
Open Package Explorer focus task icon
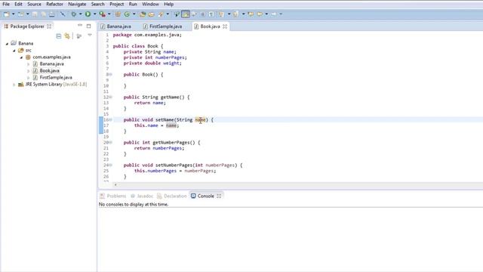pos(79,36)
